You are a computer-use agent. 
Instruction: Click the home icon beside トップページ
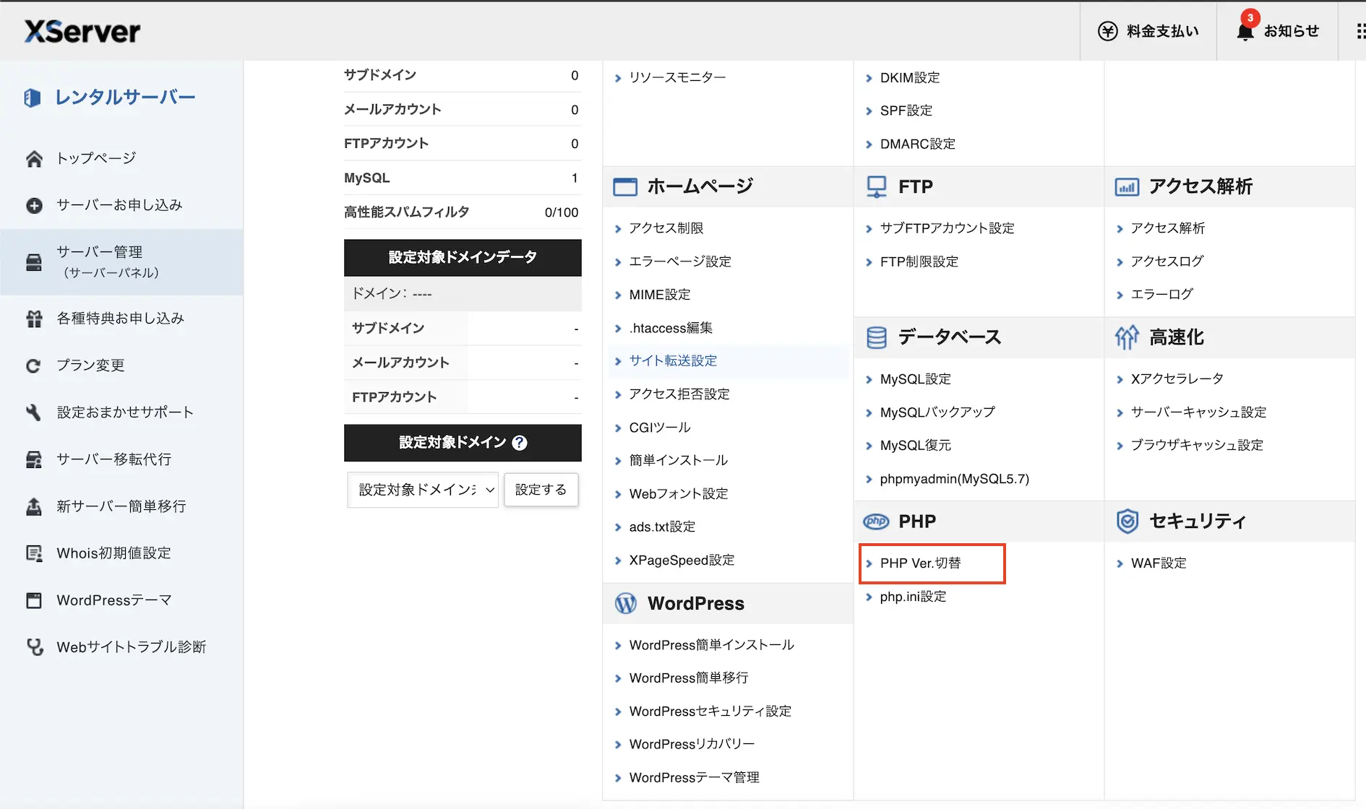34,159
